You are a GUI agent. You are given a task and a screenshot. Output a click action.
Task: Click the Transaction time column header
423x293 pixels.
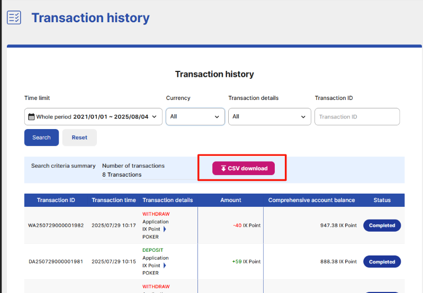tap(114, 200)
